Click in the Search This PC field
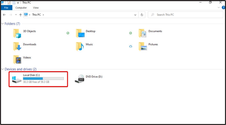 (186, 15)
